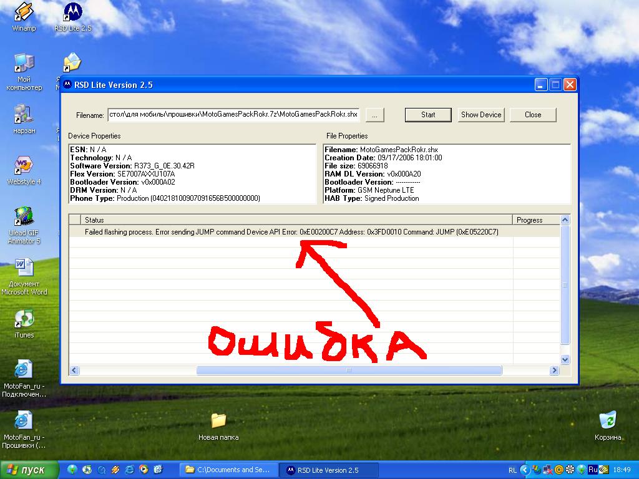Click the Winamp lightning icon in quick launch

115,470
